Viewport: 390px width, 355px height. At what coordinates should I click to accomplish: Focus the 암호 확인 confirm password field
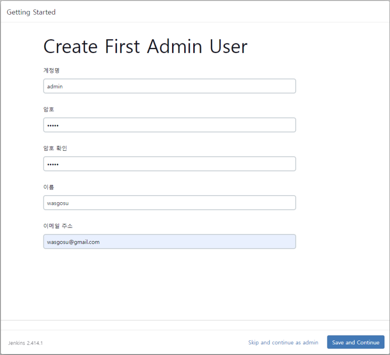pyautogui.click(x=170, y=163)
